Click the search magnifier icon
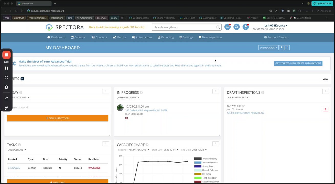 tap(218, 27)
